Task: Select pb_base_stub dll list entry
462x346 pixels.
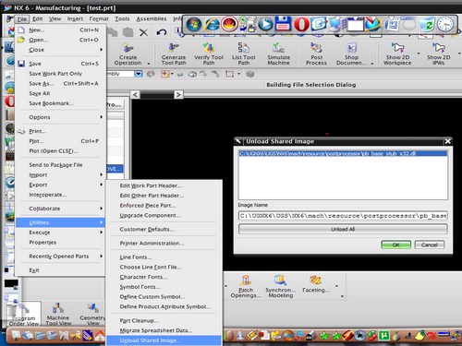Action: point(343,153)
